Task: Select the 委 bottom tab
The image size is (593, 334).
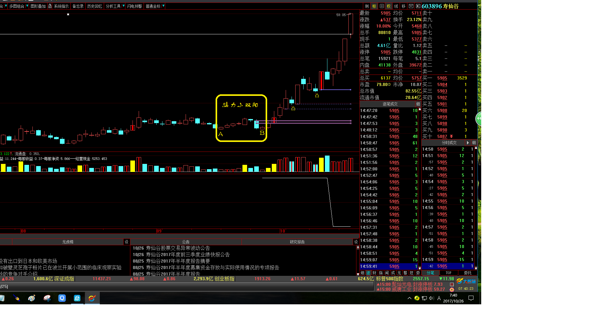Action: coord(418,273)
